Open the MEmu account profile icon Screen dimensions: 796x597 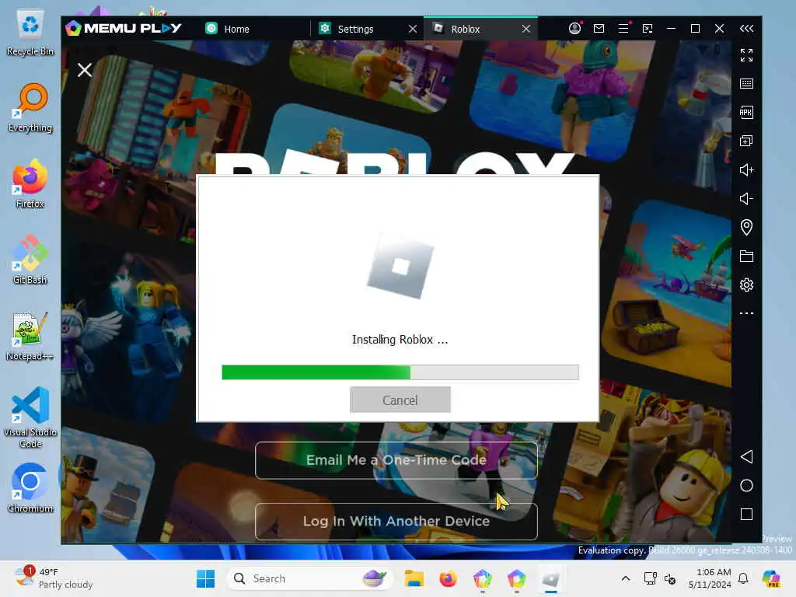point(574,29)
